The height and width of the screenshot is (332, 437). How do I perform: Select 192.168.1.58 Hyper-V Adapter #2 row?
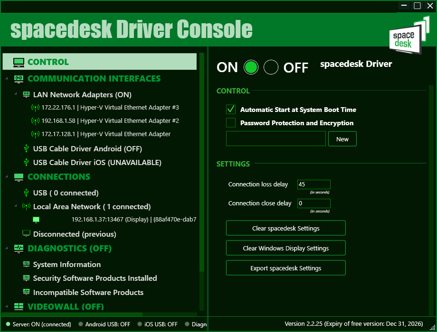110,121
